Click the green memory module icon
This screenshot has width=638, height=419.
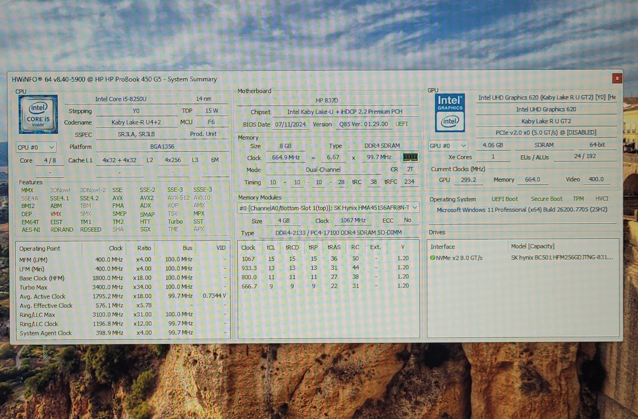pos(410,157)
